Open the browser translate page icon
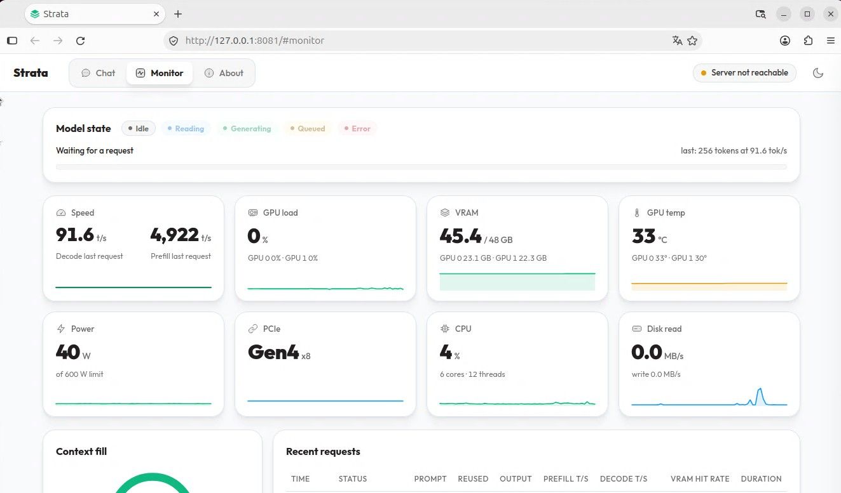Screen dimensions: 841x493 click(x=677, y=41)
